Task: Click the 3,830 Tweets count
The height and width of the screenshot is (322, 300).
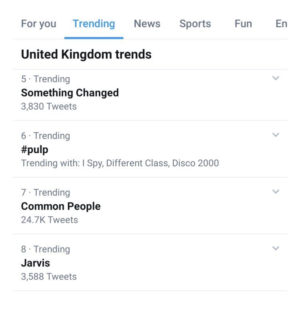Action: [49, 107]
